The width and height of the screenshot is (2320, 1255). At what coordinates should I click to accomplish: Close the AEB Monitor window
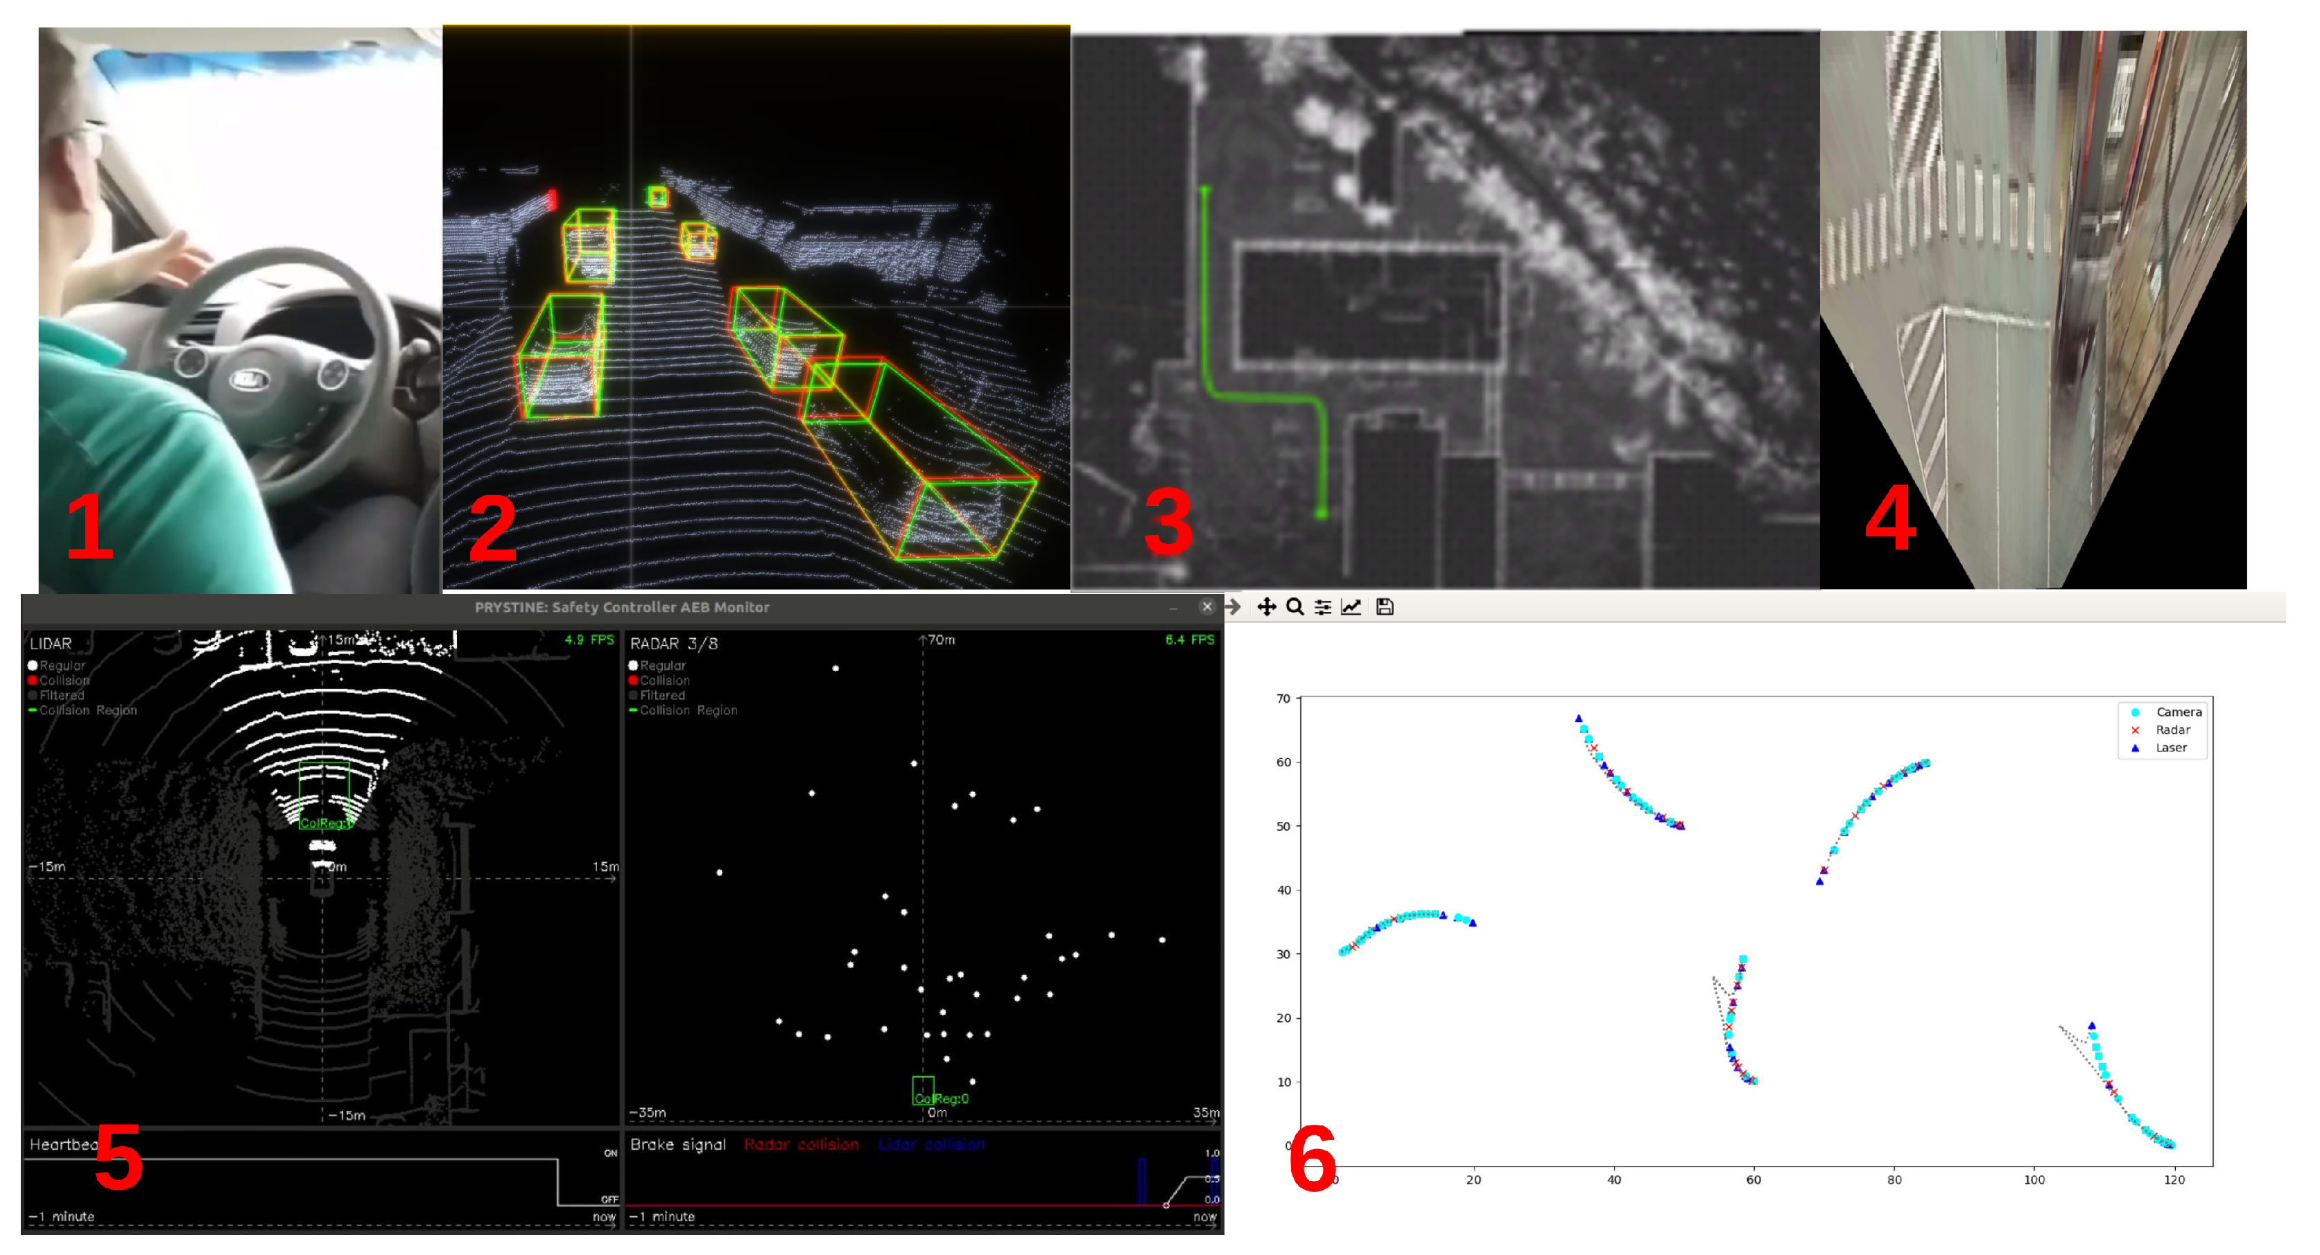(x=1207, y=607)
